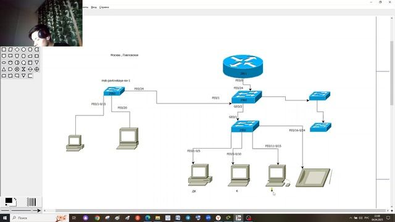Select the Document wavy-bottom shape
Viewport: 395px width, 222px height.
click(x=10, y=56)
